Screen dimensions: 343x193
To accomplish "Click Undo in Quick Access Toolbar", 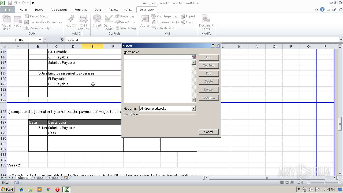I will pyautogui.click(x=16, y=3).
